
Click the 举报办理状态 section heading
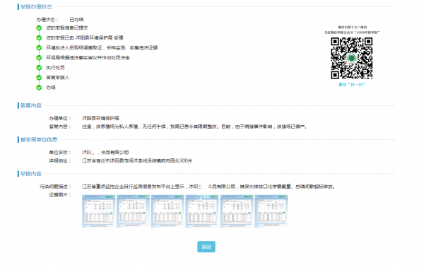point(36,7)
